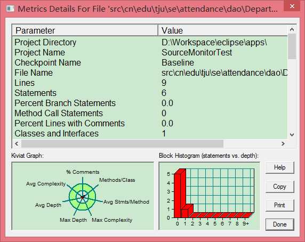
Task: Select the Lines parameter row
Action: [x=150, y=83]
